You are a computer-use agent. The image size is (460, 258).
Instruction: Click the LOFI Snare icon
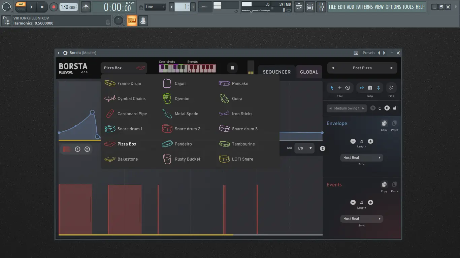(224, 159)
